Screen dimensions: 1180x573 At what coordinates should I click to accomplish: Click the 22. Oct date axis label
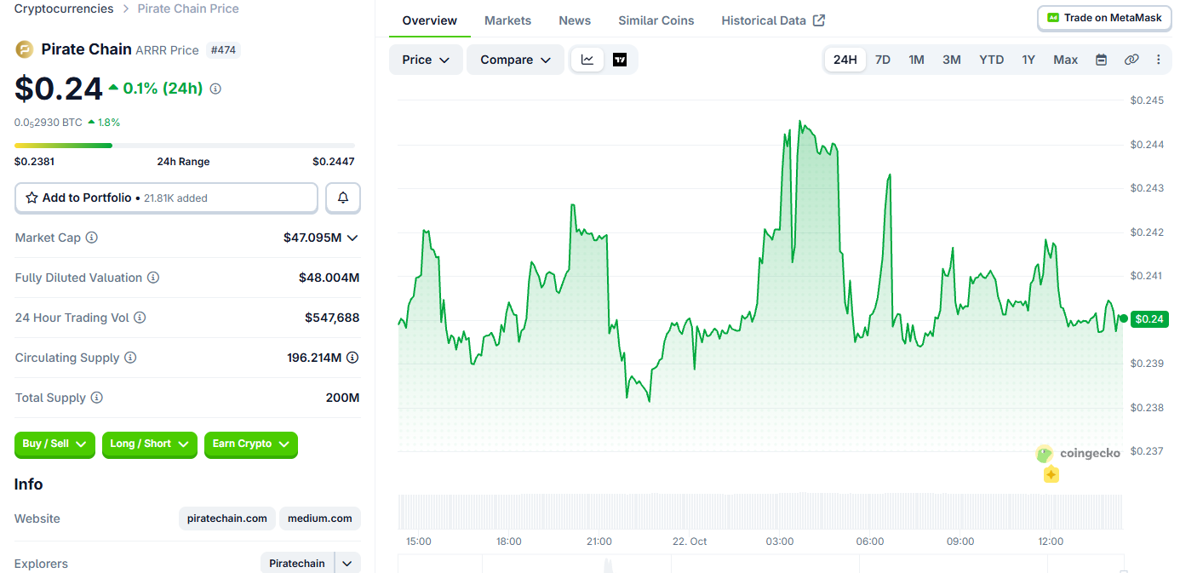point(690,541)
